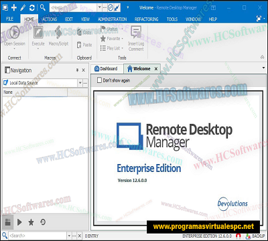Click the Open Session play icon
The width and height of the screenshot is (268, 241).
click(x=15, y=32)
